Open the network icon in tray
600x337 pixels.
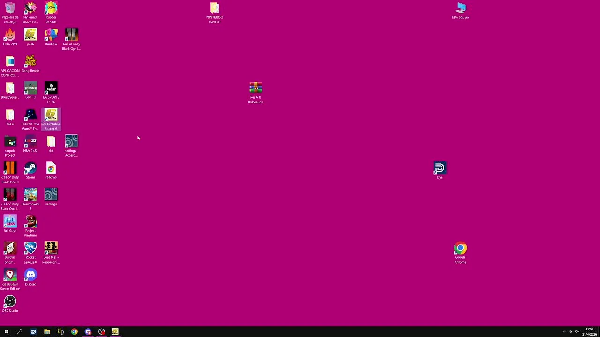pos(570,331)
